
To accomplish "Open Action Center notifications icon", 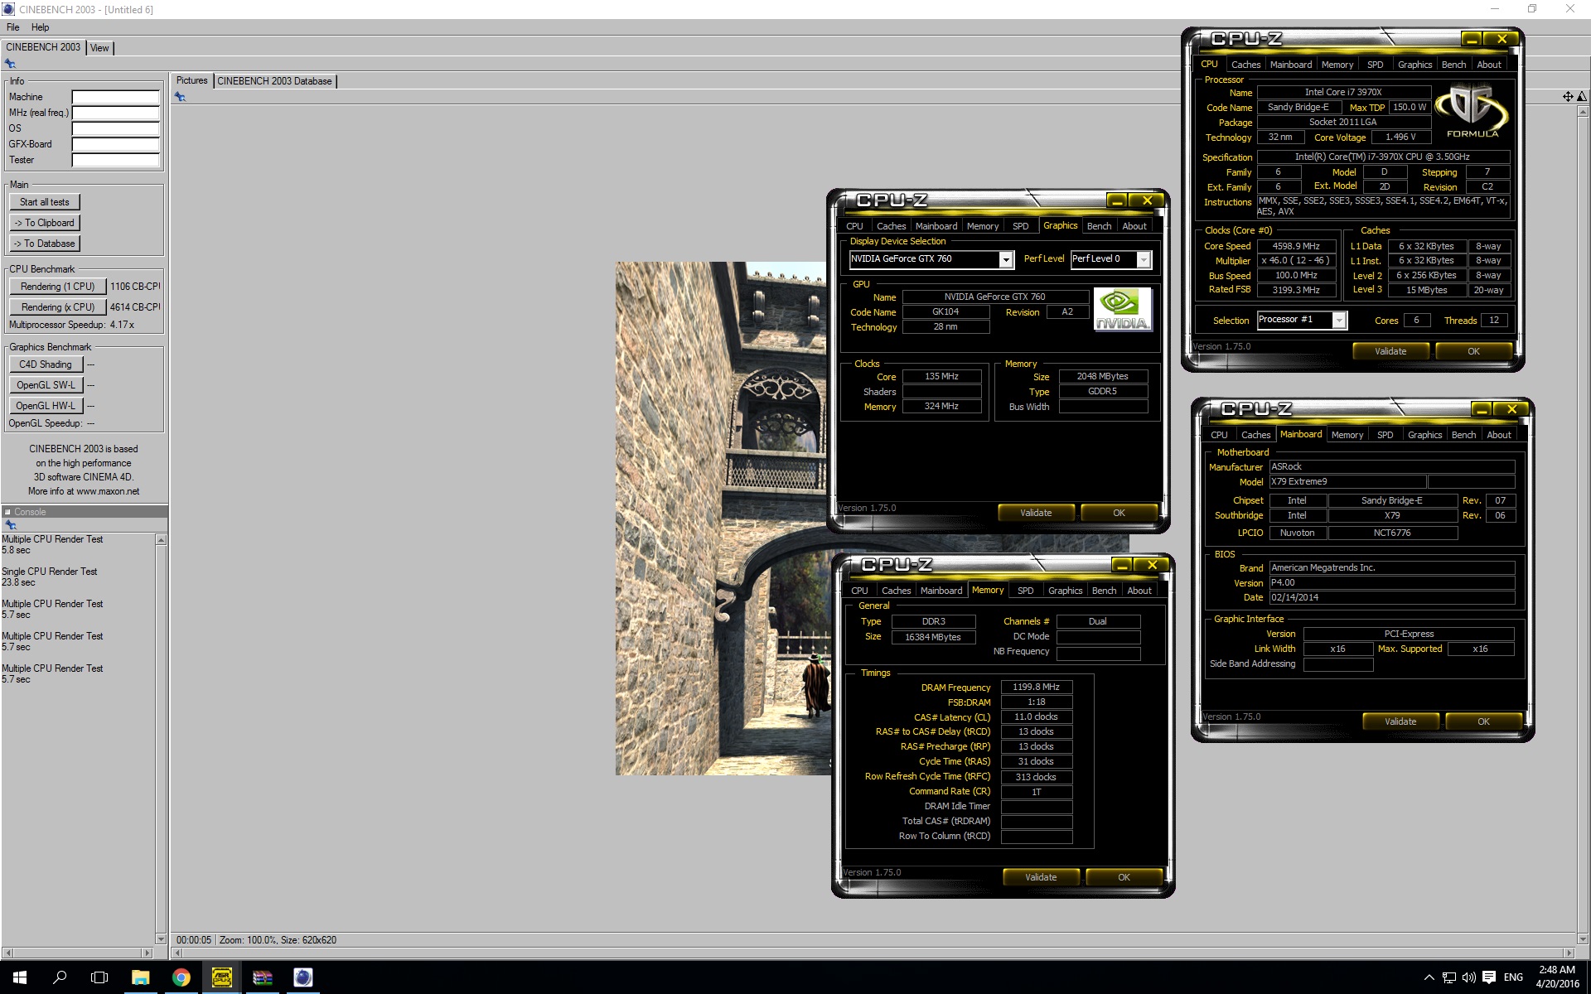I will point(1489,977).
